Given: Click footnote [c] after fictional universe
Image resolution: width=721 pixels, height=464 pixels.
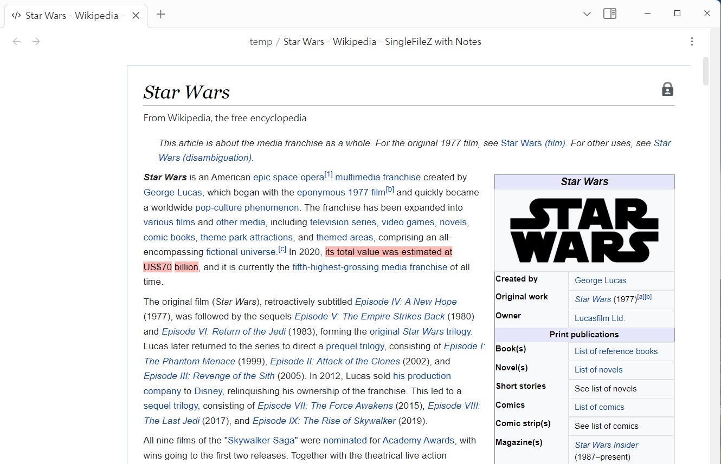Looking at the screenshot, I should coord(282,249).
